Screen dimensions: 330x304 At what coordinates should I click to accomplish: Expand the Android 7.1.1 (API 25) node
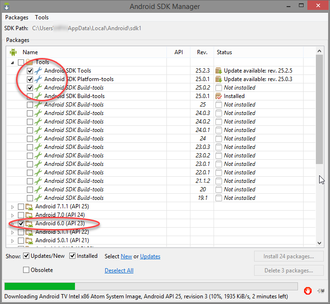click(x=13, y=207)
